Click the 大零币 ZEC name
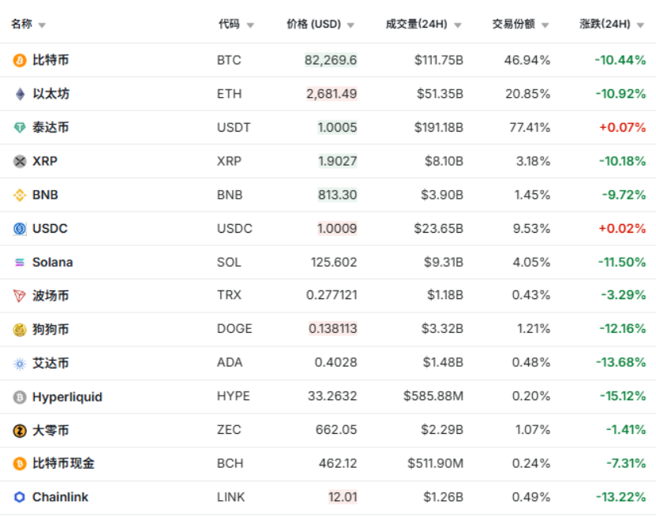This screenshot has height=516, width=656. click(x=51, y=430)
